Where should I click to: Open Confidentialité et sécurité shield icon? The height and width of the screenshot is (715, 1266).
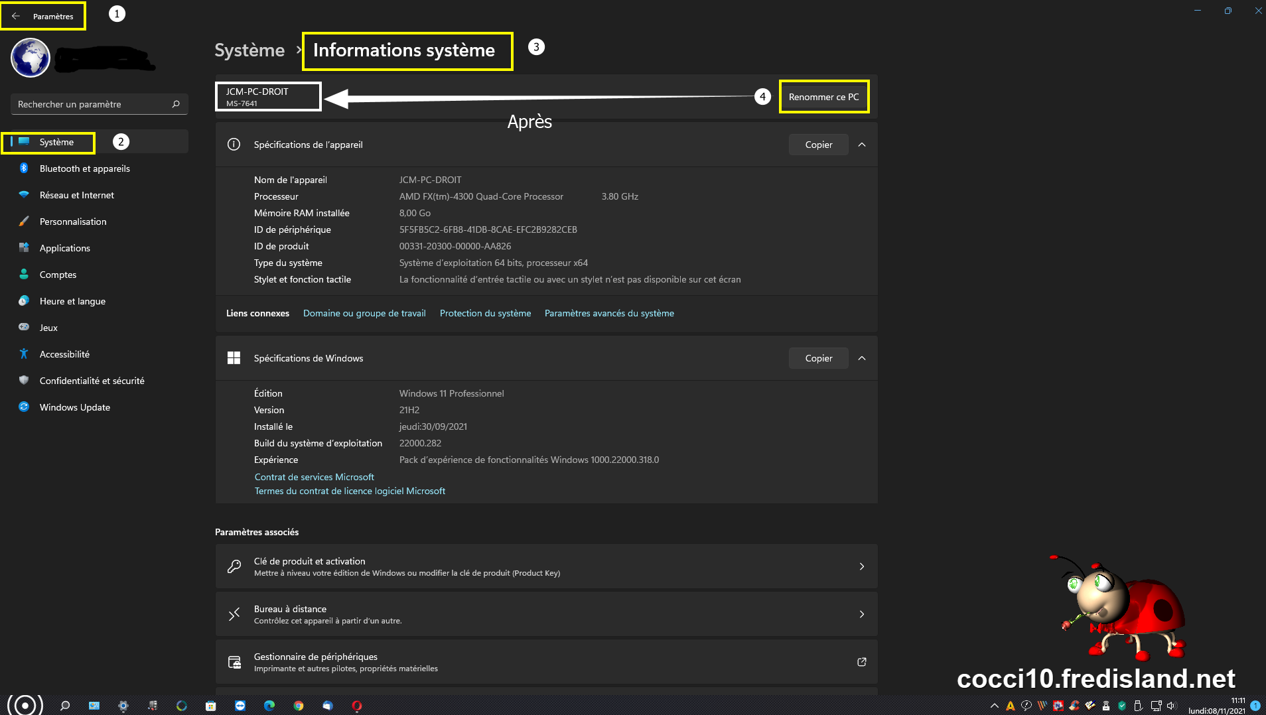tap(24, 381)
